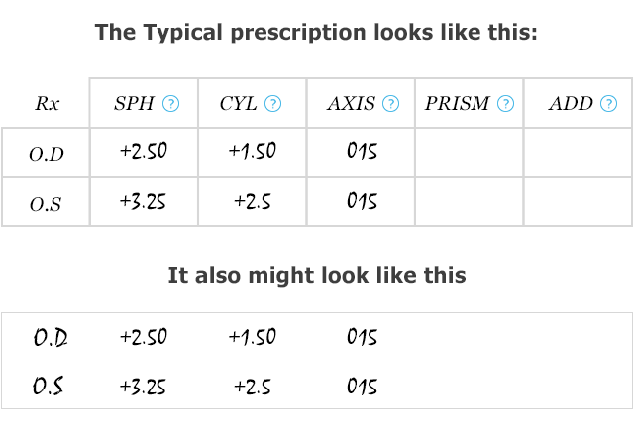Select the empty O.S ADD cell

pos(578,202)
